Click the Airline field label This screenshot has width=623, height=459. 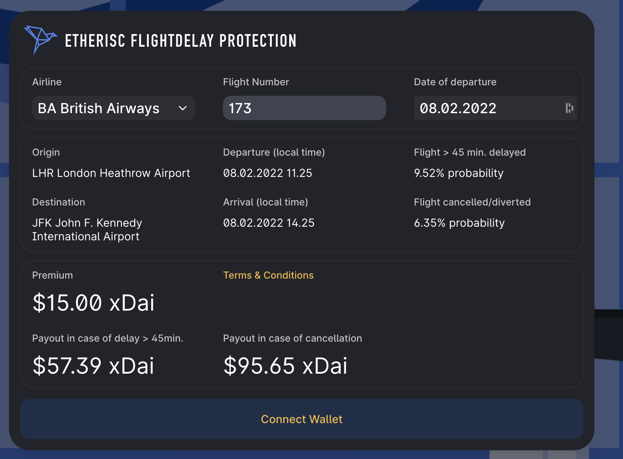(47, 82)
